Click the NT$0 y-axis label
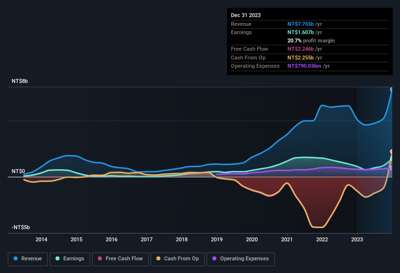Screen dimensions: 400x273 pos(19,171)
